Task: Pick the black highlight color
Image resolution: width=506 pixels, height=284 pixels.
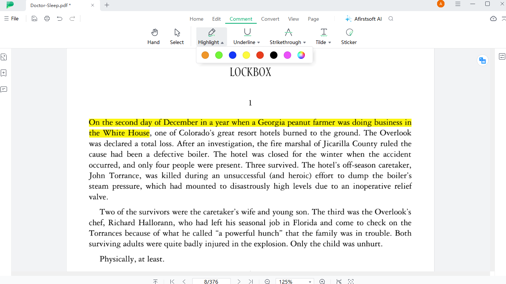Action: [x=274, y=55]
